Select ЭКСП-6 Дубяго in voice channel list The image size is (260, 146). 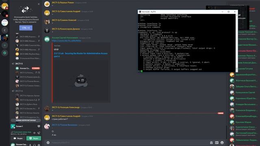click(28, 104)
